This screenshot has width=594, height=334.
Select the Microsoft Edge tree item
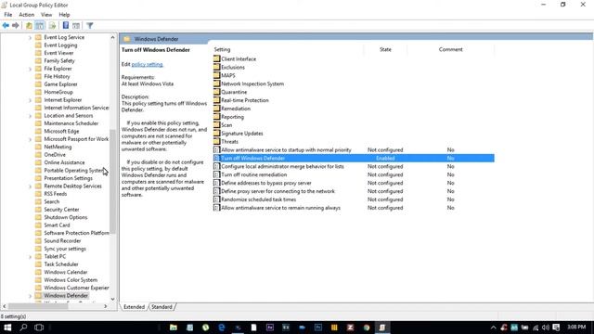tap(61, 131)
